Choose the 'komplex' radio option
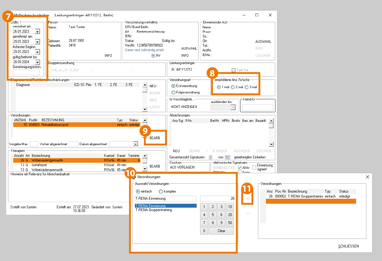This screenshot has width=382, height=261. (161, 191)
